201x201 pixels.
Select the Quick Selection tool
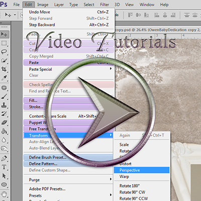(4, 60)
